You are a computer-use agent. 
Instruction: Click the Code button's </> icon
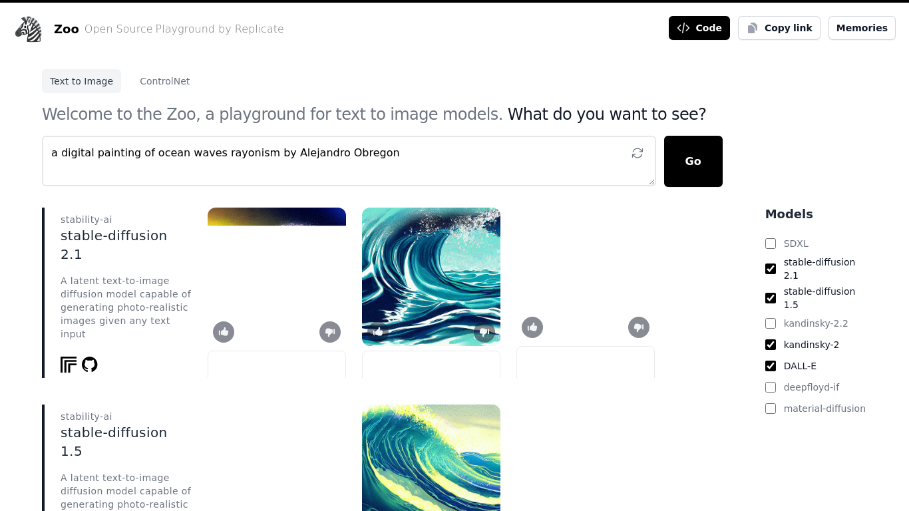click(683, 28)
